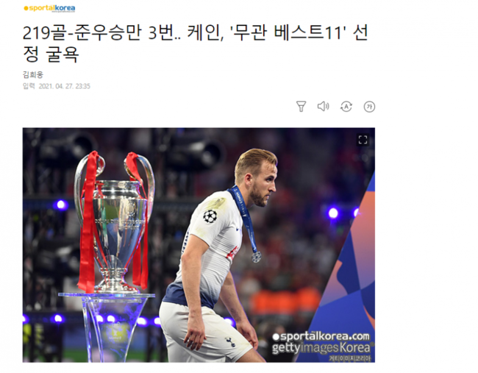Screen dimensions: 478x373
Task: Expand the photo with fullscreen icon
Action: point(363,140)
